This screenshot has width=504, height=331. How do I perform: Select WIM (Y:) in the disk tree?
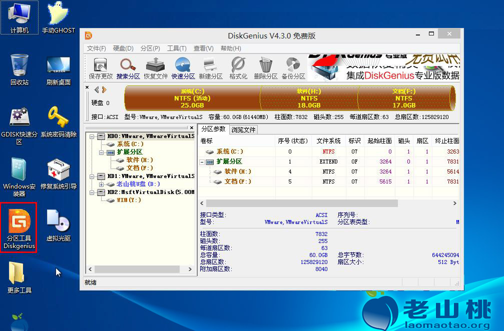128,200
